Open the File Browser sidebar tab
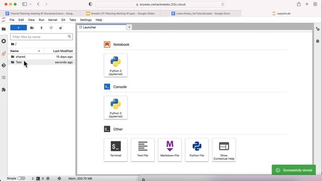322x181 pixels. 4,29
